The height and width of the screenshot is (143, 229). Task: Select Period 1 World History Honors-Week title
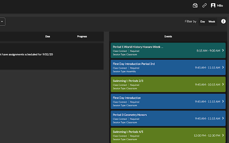tap(138, 47)
